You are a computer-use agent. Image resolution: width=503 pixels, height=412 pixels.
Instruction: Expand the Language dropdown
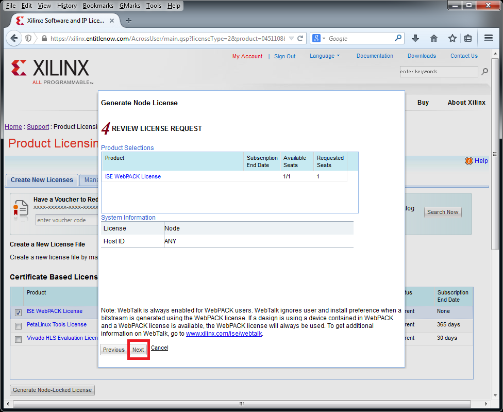pyautogui.click(x=325, y=56)
